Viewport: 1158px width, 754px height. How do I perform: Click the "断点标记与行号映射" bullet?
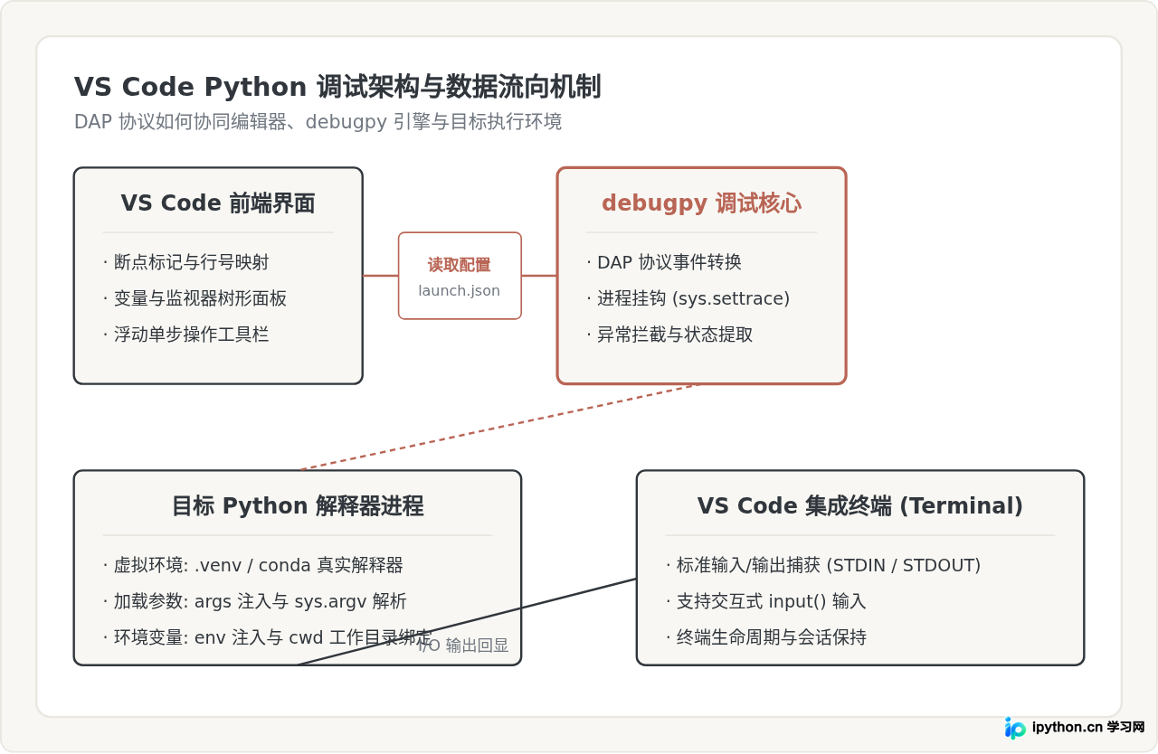[x=185, y=262]
